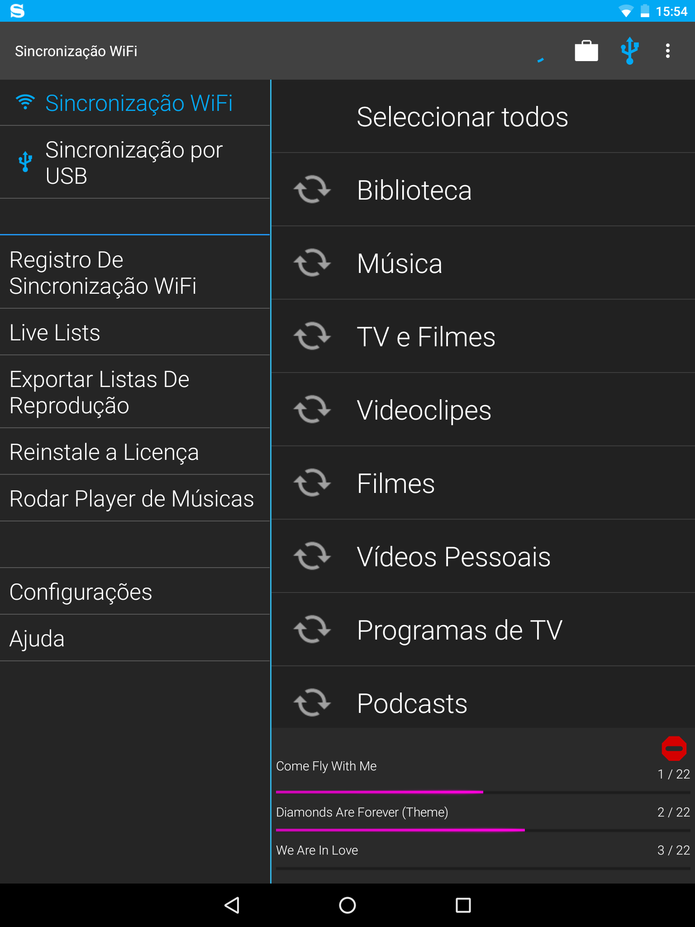Choose Rodar Player de Músicas
The width and height of the screenshot is (695, 927).
pyautogui.click(x=135, y=498)
